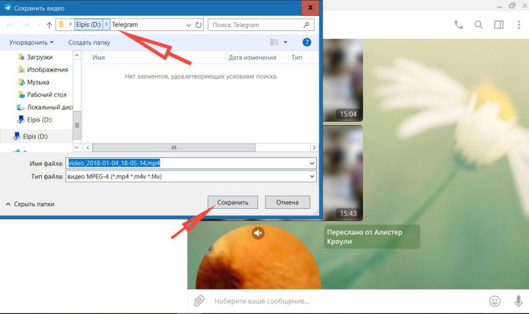This screenshot has width=529, height=314.
Task: Refresh the Telegram folder view
Action: (x=199, y=25)
